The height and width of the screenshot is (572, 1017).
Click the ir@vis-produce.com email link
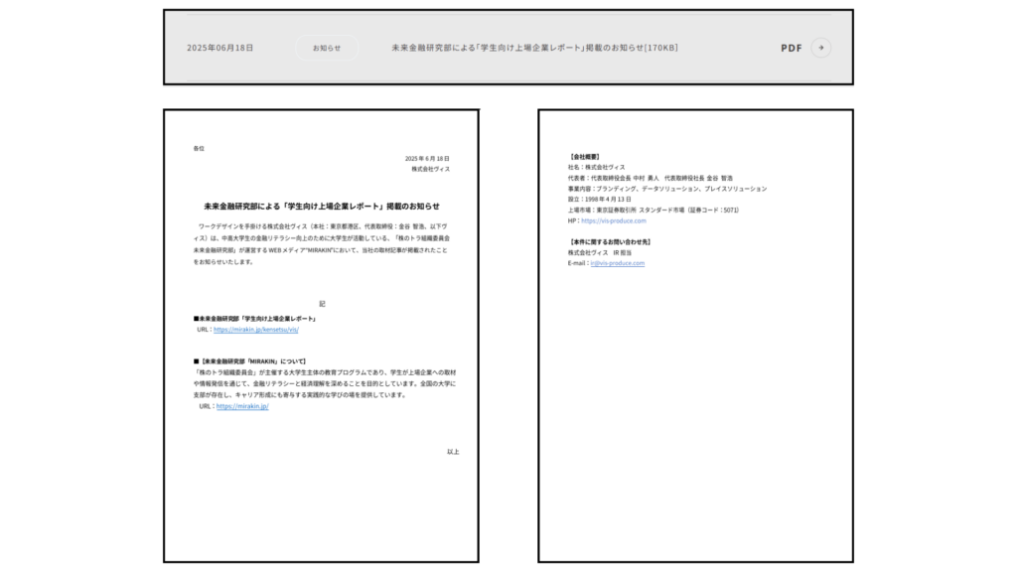click(x=618, y=263)
